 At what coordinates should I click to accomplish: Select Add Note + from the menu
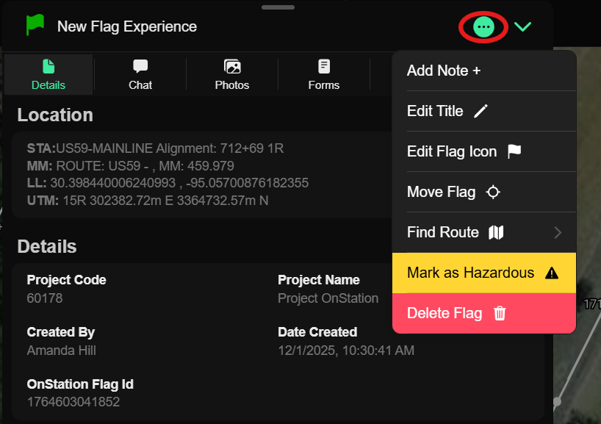coord(444,71)
